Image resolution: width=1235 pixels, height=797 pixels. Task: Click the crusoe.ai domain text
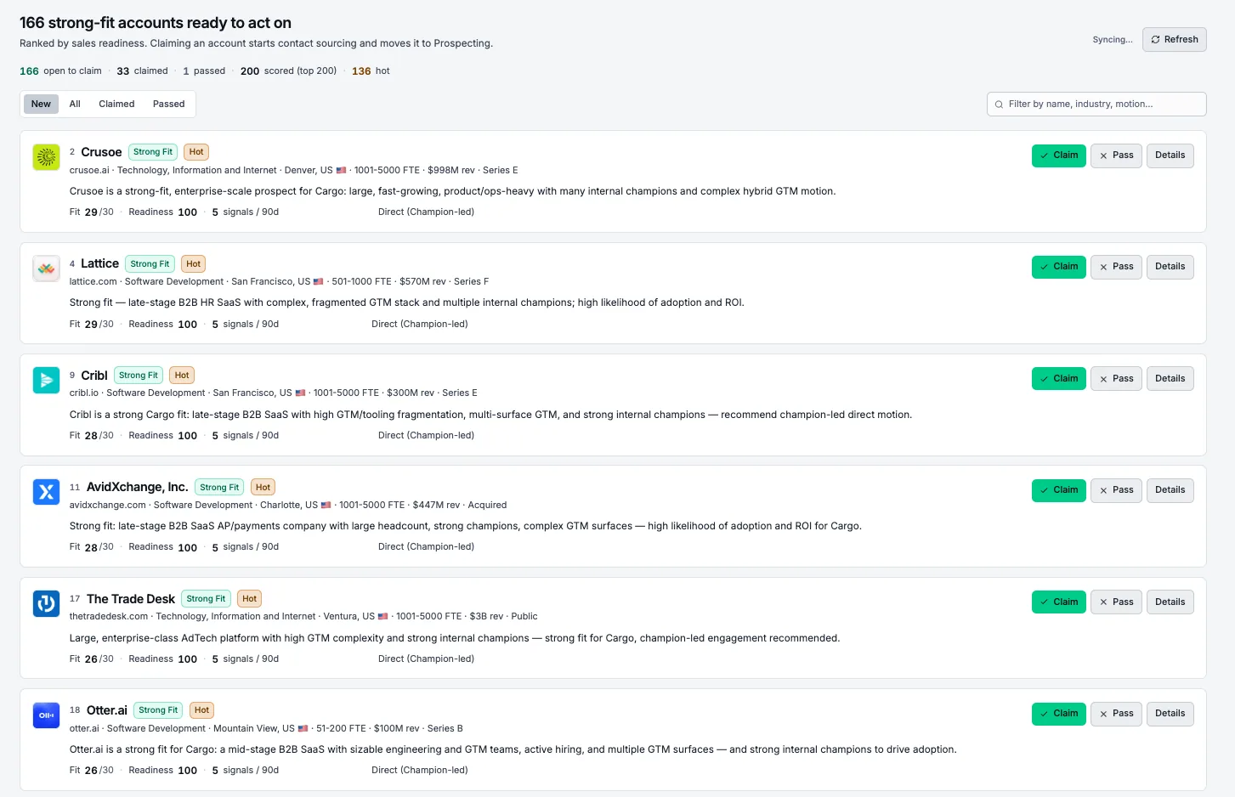coord(89,170)
